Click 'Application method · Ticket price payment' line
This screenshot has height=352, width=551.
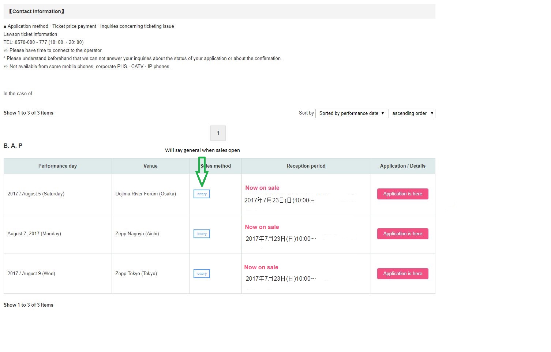pos(89,26)
